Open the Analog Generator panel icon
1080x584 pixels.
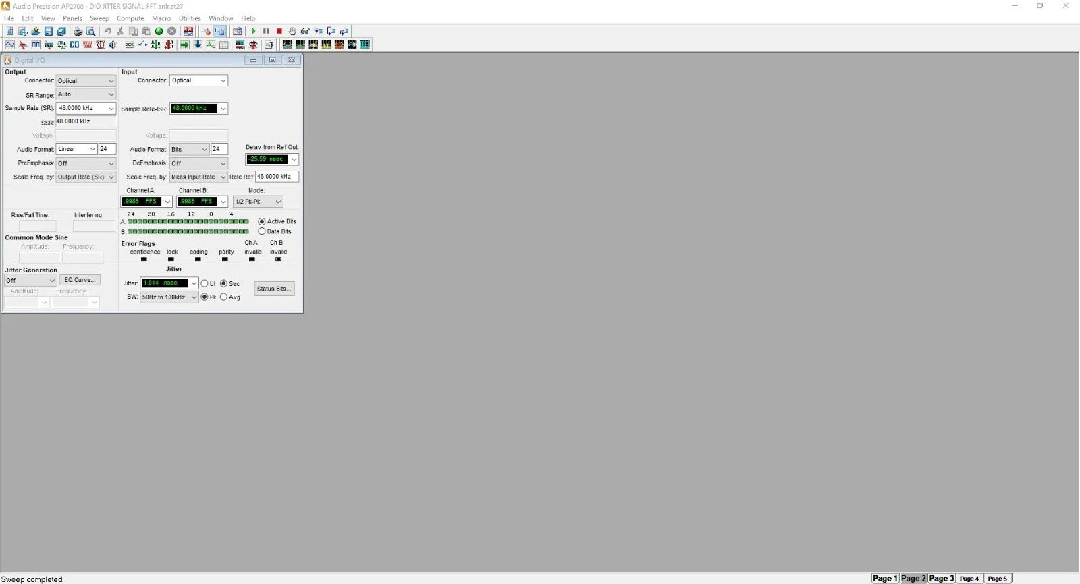pos(10,45)
